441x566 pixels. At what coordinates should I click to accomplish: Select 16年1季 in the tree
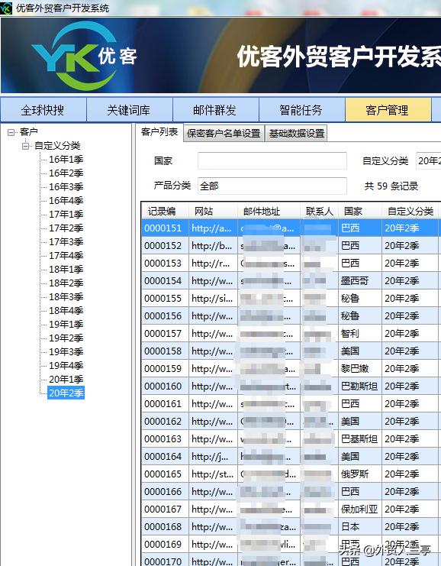point(66,160)
